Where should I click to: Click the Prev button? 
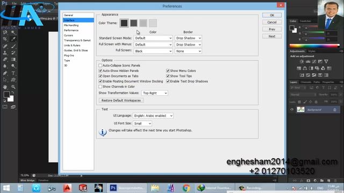[272, 29]
